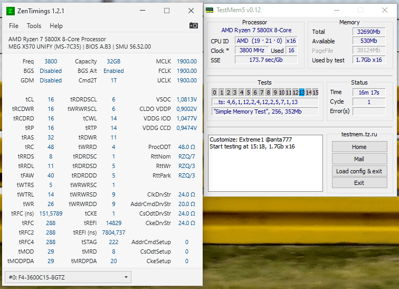Click the Cycle field showing 1
Image resolution: width=399 pixels, height=289 pixels.
click(x=369, y=102)
